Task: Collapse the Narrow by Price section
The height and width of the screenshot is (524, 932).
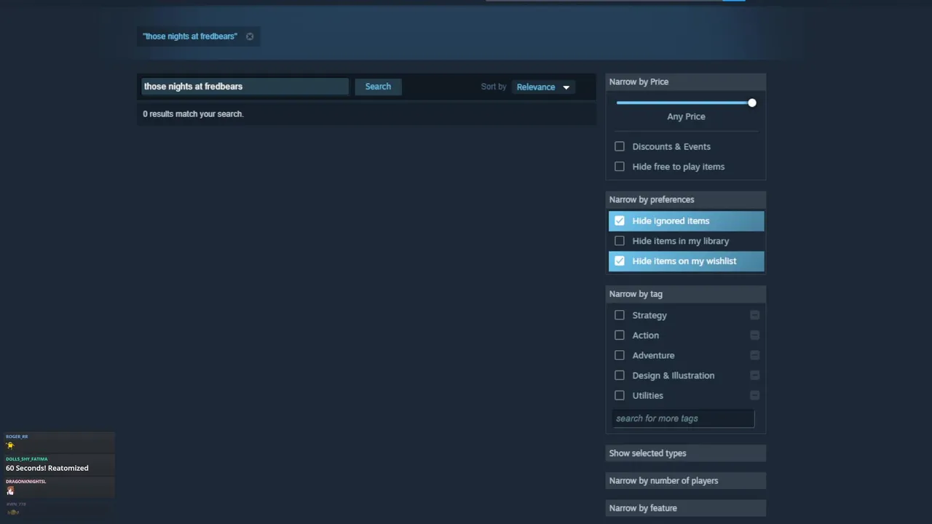Action: tap(686, 82)
